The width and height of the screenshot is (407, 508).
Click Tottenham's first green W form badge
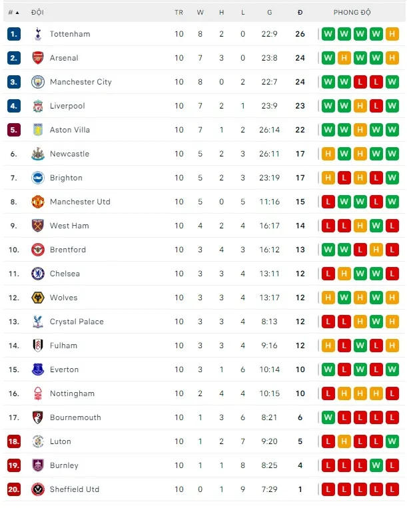pyautogui.click(x=328, y=34)
